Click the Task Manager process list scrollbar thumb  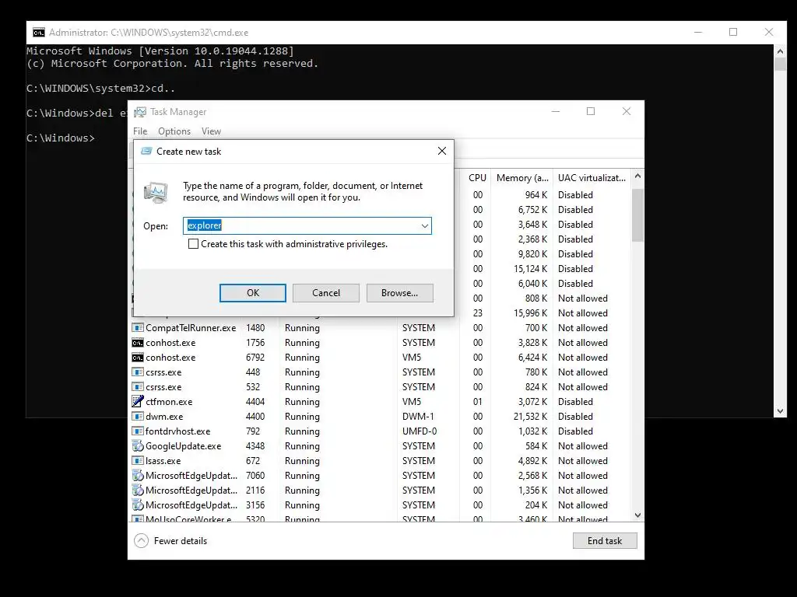click(637, 215)
